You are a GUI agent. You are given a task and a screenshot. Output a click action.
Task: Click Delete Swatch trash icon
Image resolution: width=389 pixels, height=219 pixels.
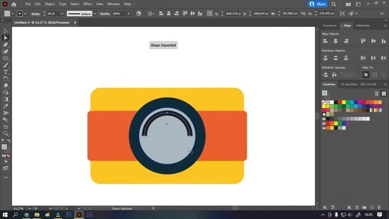click(x=379, y=207)
